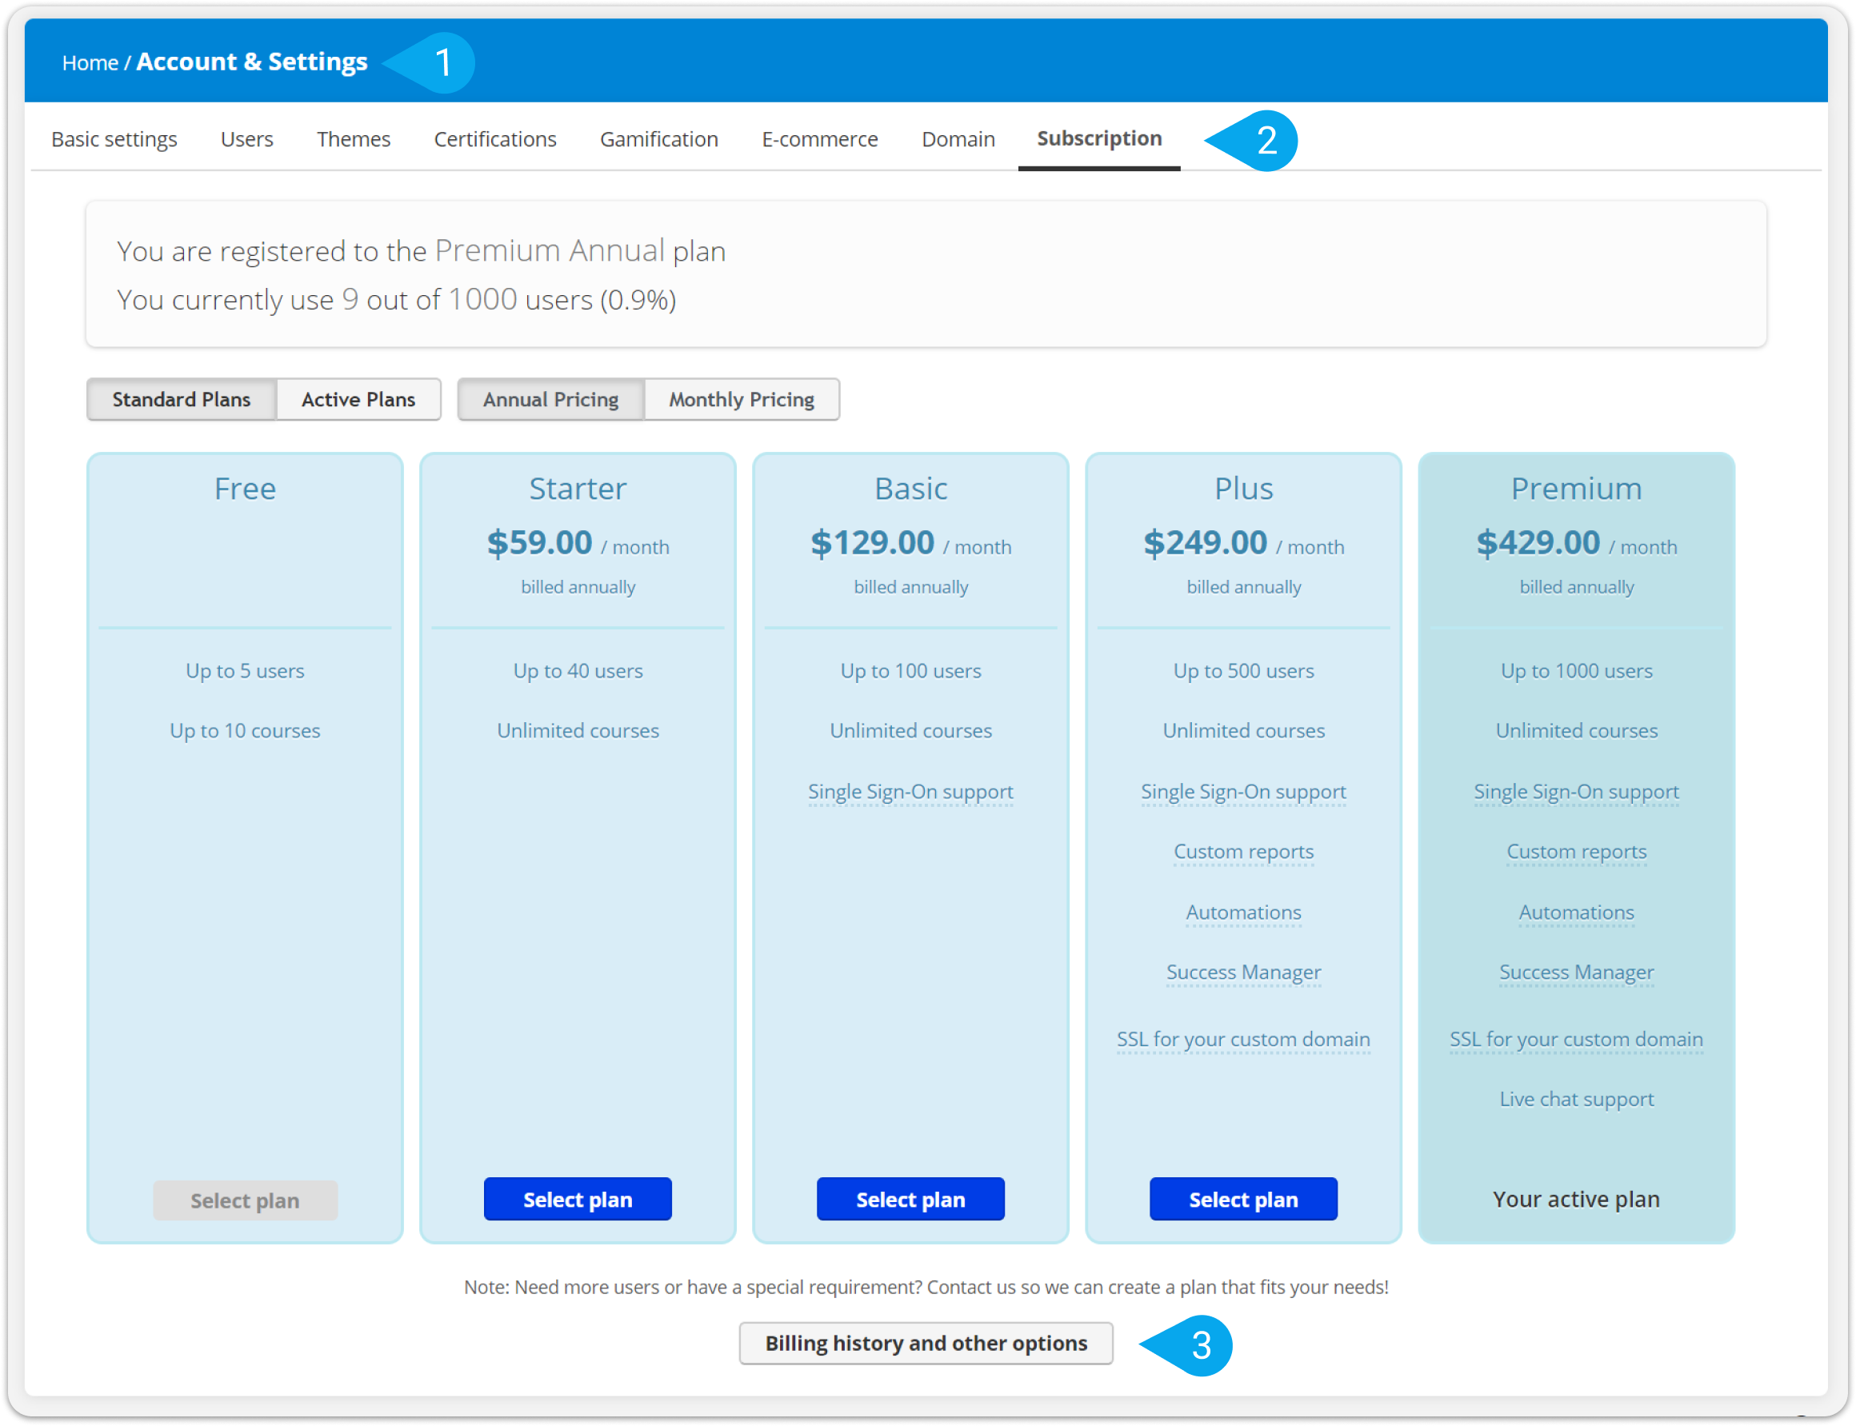Click SSL for your custom domain in Plus

click(1244, 1040)
